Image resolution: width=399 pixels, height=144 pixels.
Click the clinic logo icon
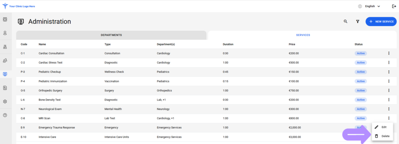[5, 6]
